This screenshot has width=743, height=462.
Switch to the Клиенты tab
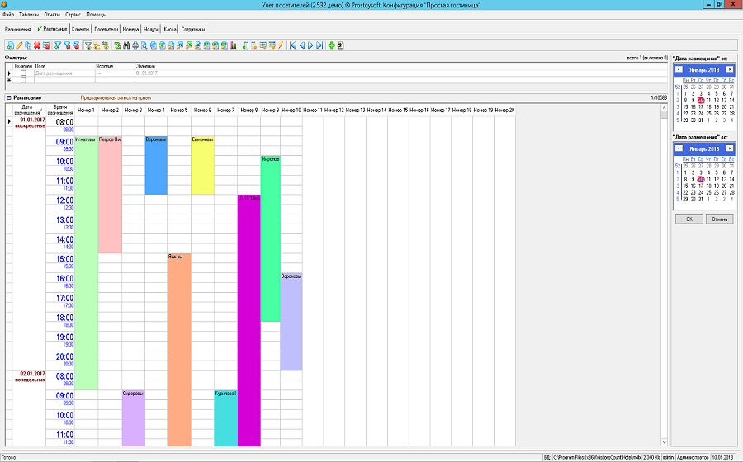[81, 30]
